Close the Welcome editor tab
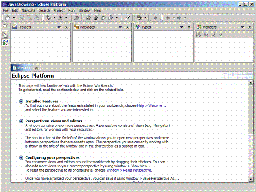The image size is (256, 192). pos(36,68)
